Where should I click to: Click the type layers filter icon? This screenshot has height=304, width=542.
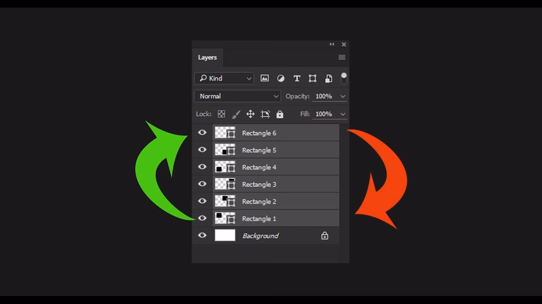click(x=296, y=78)
